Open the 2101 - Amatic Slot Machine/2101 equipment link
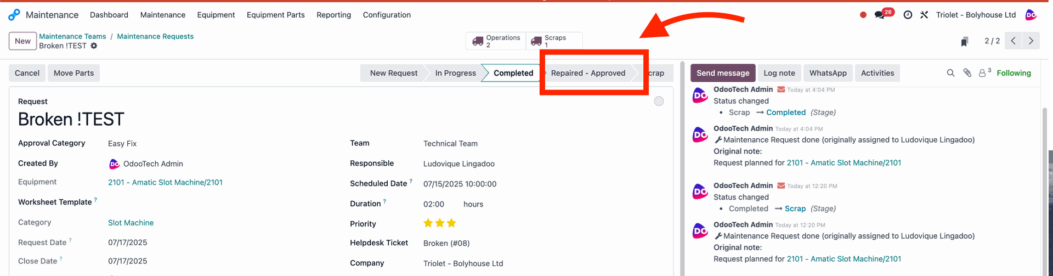The width and height of the screenshot is (1053, 276). click(165, 182)
